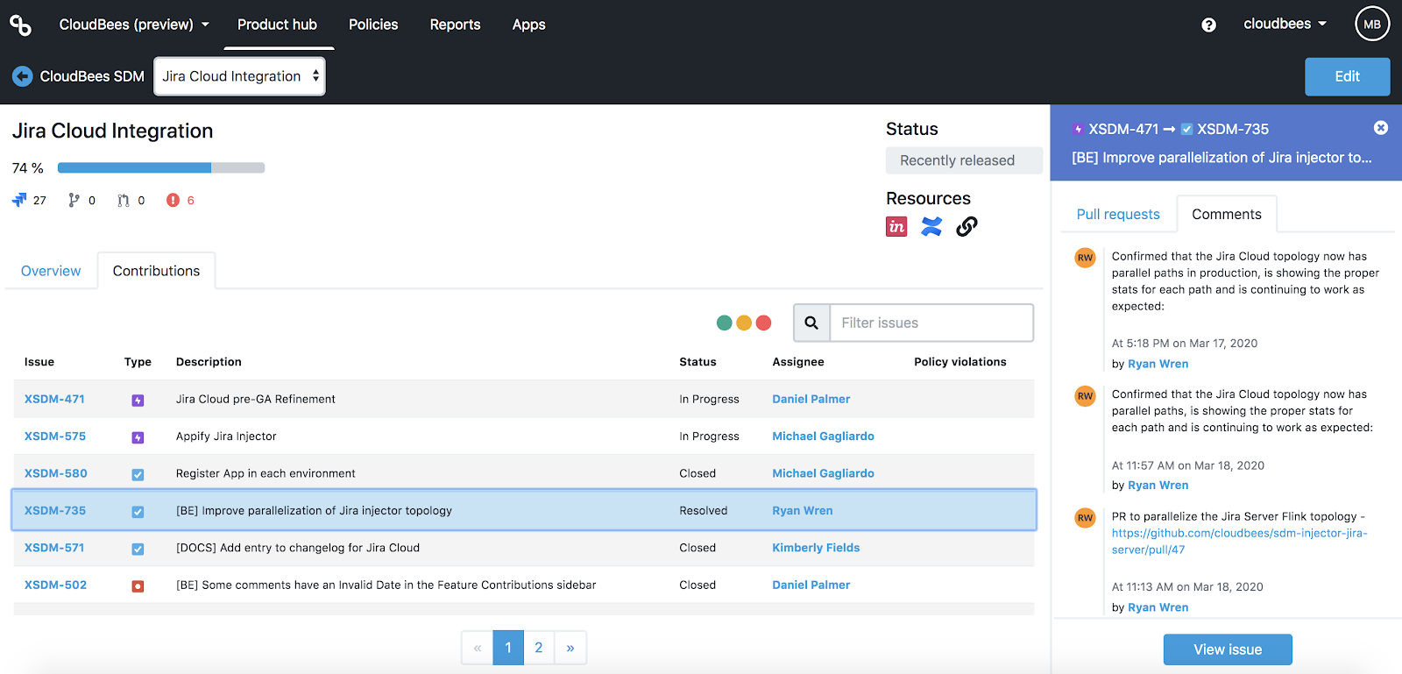The width and height of the screenshot is (1402, 674).
Task: Click the pull requests count icon
Action: tap(124, 200)
